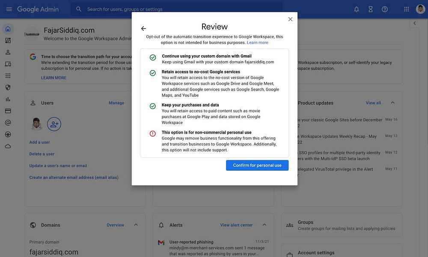This screenshot has width=428, height=257.
Task: Focus the search users, groups or settings field
Action: (x=176, y=9)
